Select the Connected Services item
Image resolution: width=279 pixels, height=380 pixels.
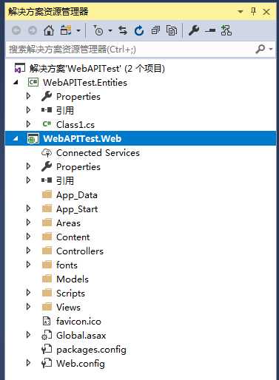tap(98, 153)
